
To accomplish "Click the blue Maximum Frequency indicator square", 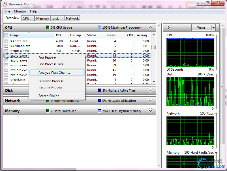I will (99, 27).
